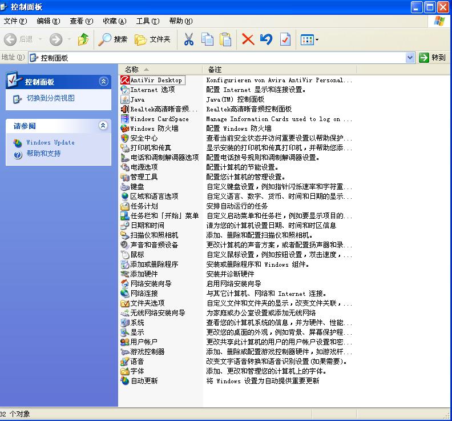This screenshot has height=421, width=452.
Task: Click the 转到 go button
Action: coord(432,58)
